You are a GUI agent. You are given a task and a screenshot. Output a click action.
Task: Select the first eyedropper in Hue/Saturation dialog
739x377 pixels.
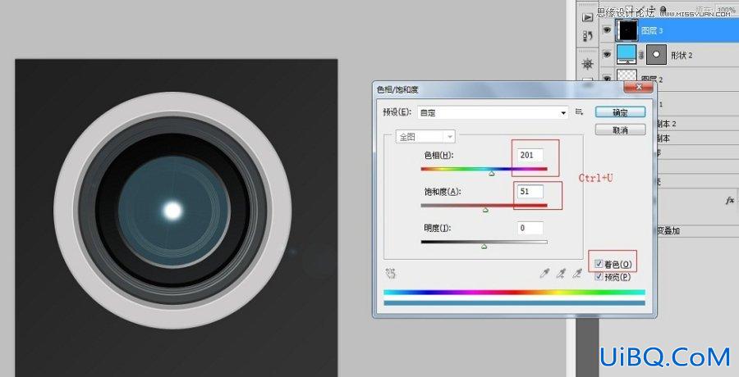pyautogui.click(x=544, y=274)
